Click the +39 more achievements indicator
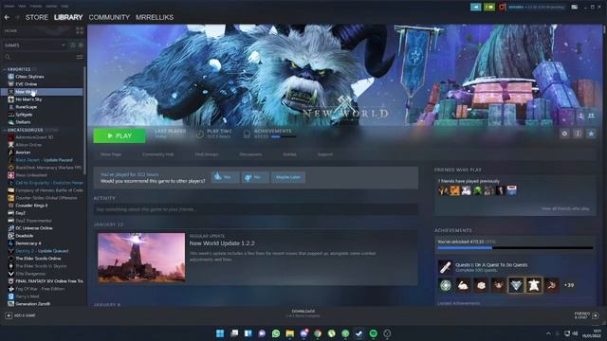Image resolution: width=607 pixels, height=341 pixels. [569, 285]
